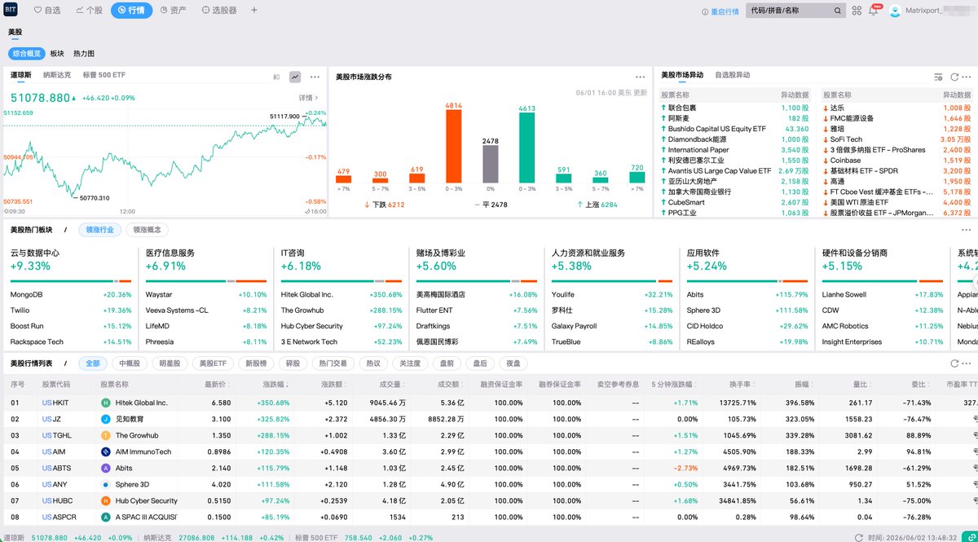Sort by the 委比 column
The height and width of the screenshot is (542, 978).
[x=919, y=384]
